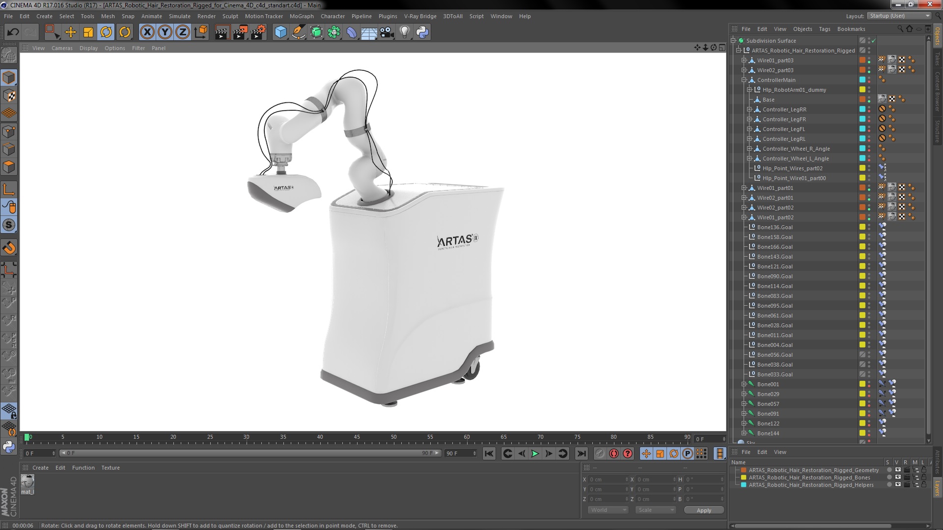The image size is (943, 530).
Task: Open viewport Cameras menu
Action: coord(62,48)
